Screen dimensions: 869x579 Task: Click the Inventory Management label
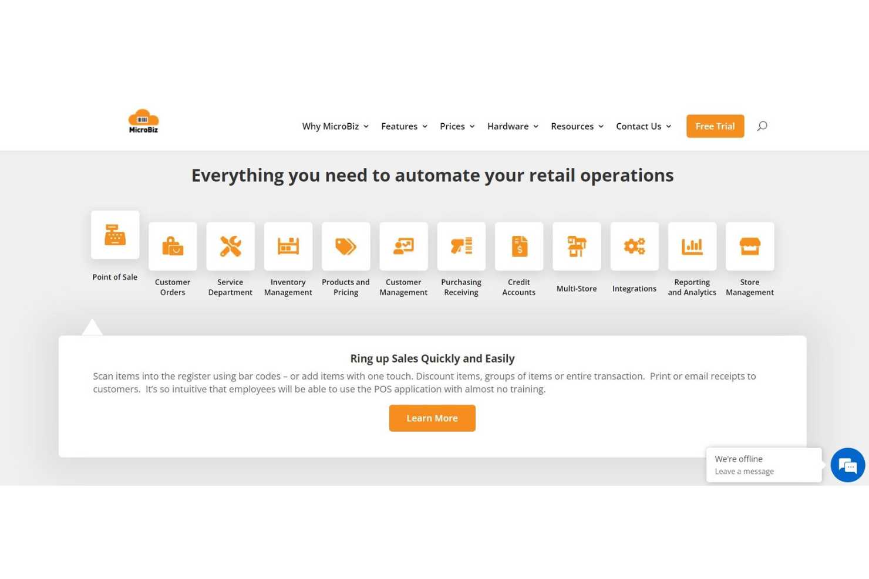pyautogui.click(x=288, y=287)
